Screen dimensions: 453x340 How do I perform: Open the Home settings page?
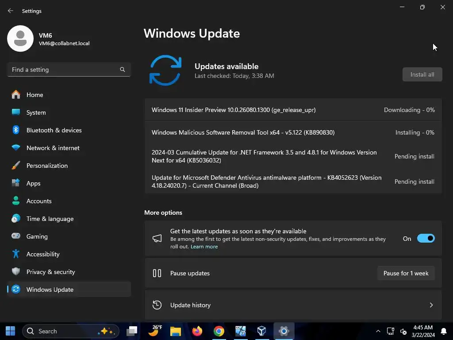pos(69,95)
